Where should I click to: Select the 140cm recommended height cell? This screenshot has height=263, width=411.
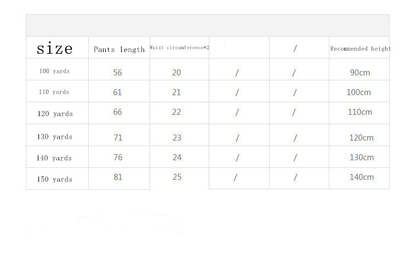[x=362, y=177]
